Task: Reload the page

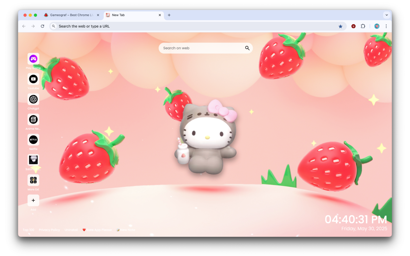Action: click(42, 26)
